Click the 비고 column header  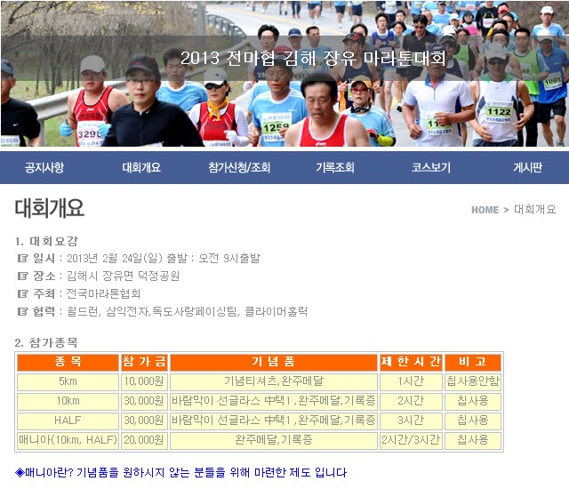(473, 362)
